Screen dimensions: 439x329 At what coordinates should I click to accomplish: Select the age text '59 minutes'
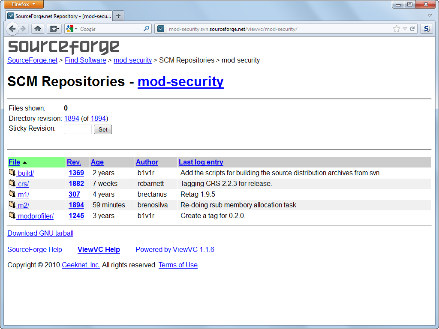[x=109, y=205]
